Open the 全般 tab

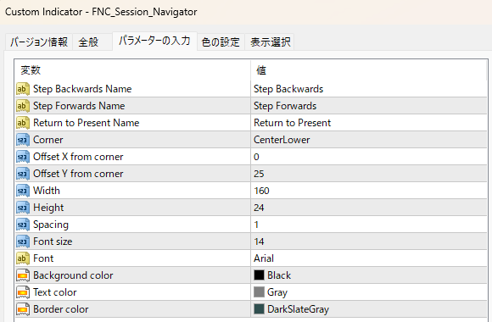click(x=88, y=42)
